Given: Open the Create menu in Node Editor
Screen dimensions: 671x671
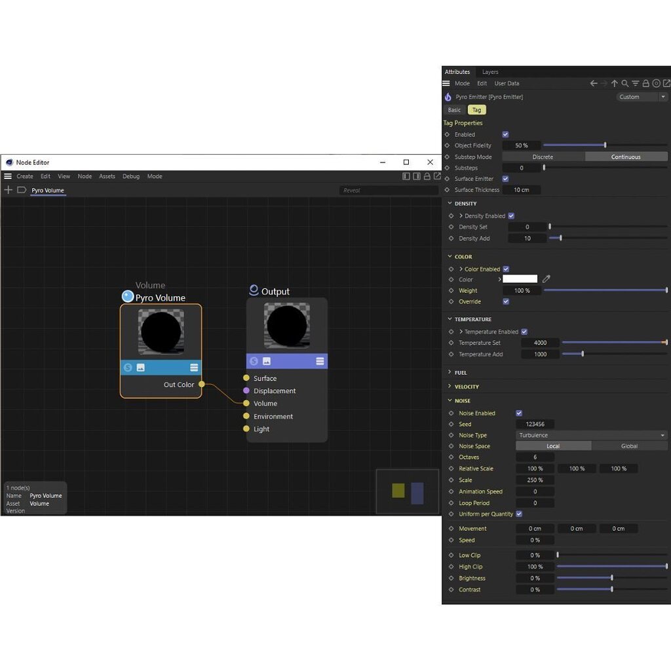Looking at the screenshot, I should pyautogui.click(x=24, y=176).
